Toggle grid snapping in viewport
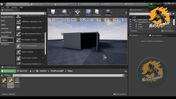176x99 pixels. 95,20
